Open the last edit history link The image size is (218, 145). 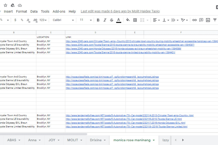(x=120, y=11)
